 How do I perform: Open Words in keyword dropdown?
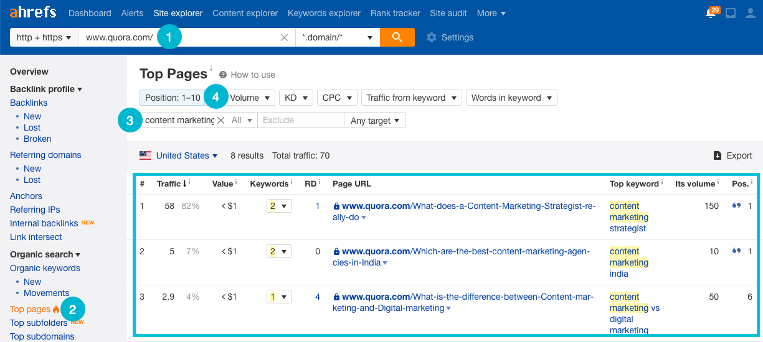[x=511, y=98]
